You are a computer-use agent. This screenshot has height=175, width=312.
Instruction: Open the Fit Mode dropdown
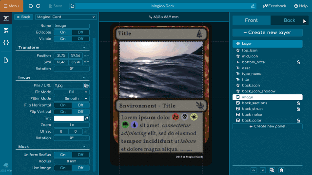coord(72,92)
